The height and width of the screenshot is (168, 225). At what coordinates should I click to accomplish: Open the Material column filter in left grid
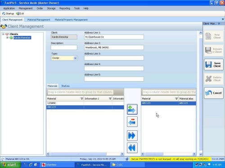pos(82,99)
